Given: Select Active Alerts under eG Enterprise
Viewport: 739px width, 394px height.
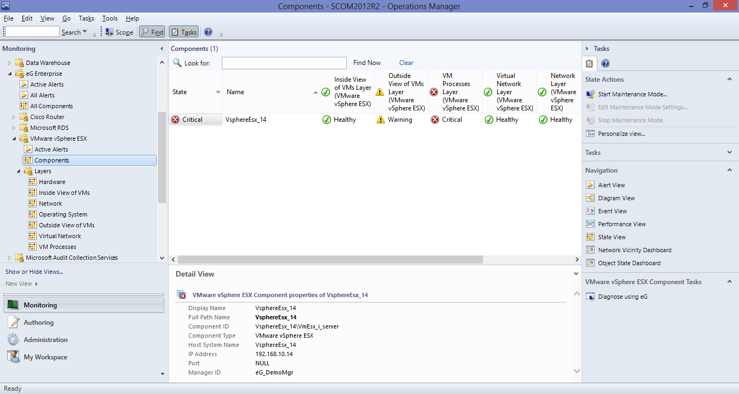Looking at the screenshot, I should coord(47,84).
